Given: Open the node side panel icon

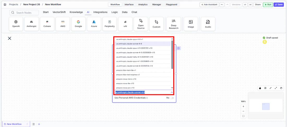Looking at the screenshot, I should pos(179,48).
